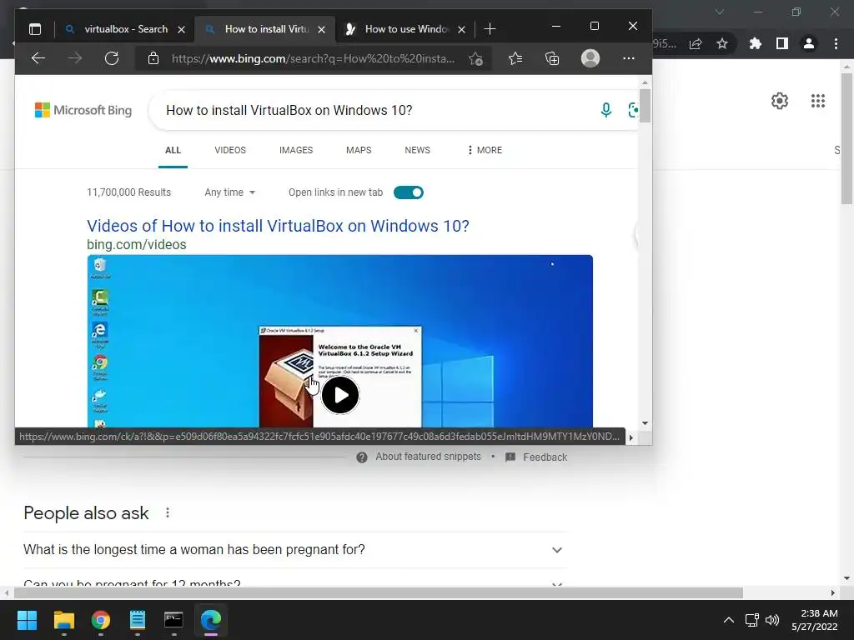854x640 pixels.
Task: Play the VirtualBox install video
Action: (340, 395)
